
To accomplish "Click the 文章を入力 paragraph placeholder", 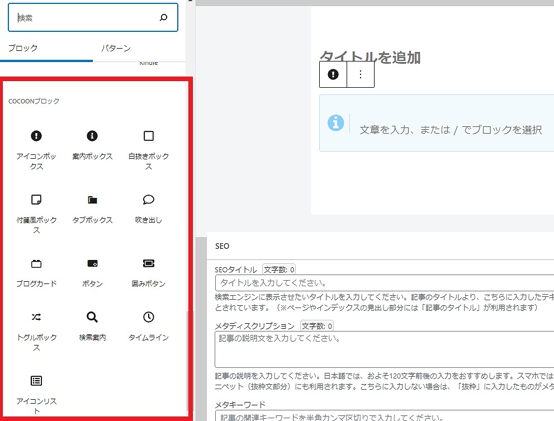I will pyautogui.click(x=451, y=130).
